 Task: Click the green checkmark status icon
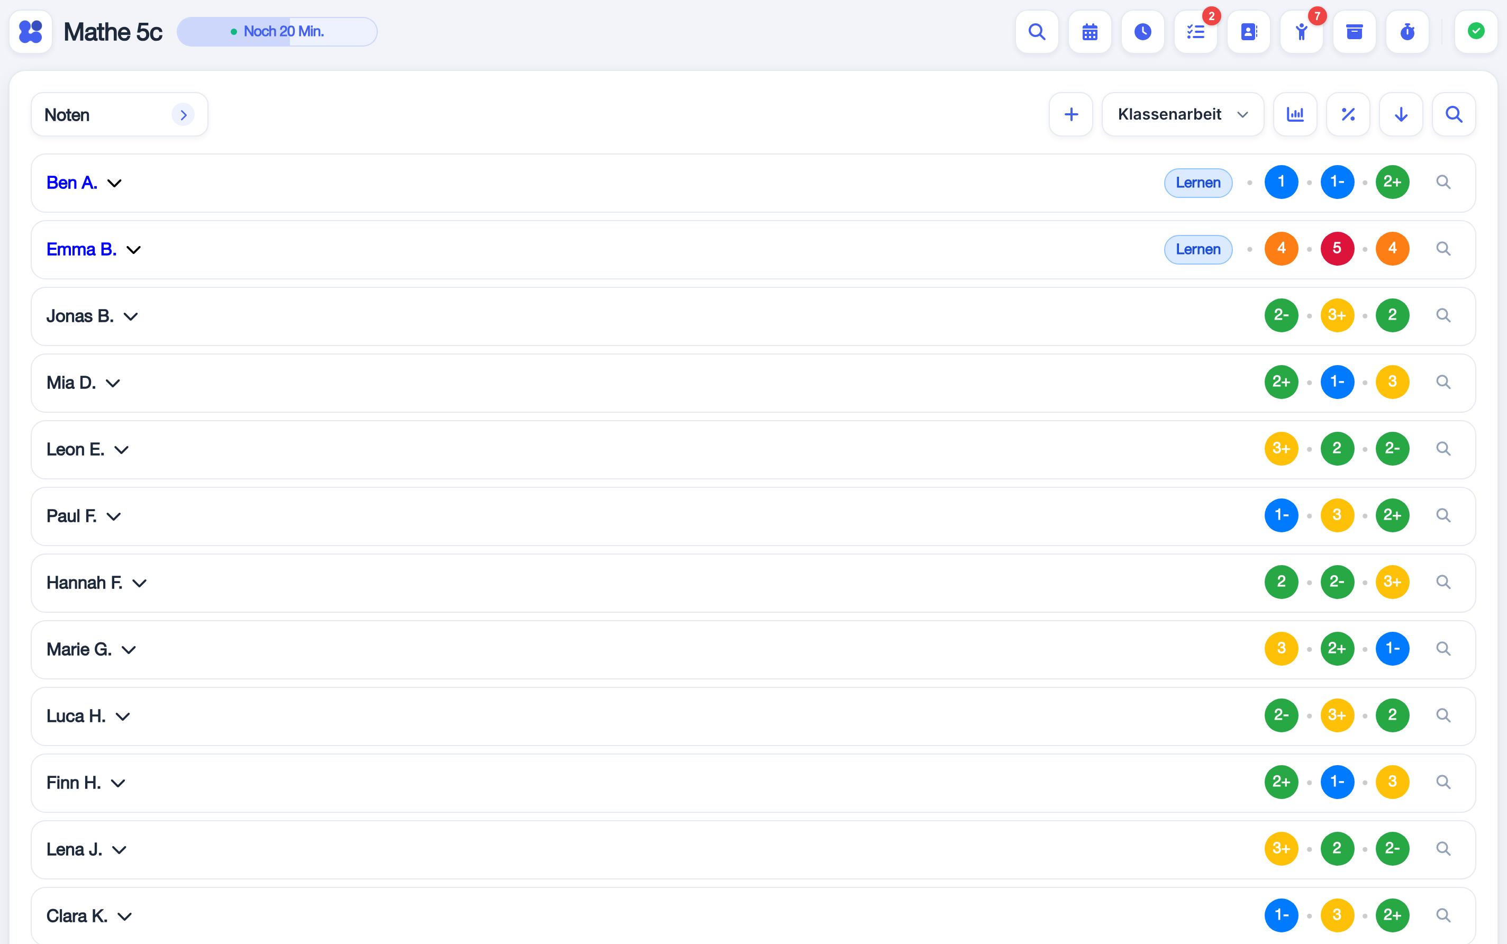click(1476, 31)
